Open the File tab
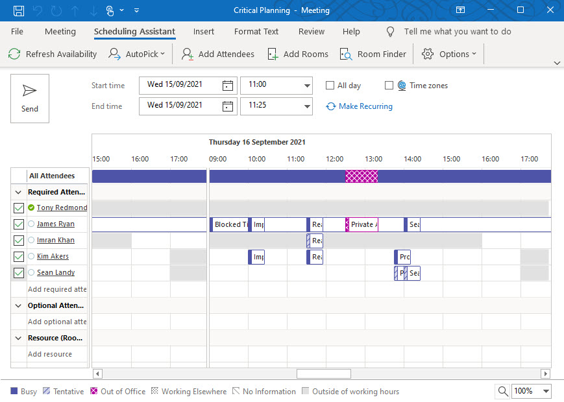The height and width of the screenshot is (402, 564). (17, 32)
